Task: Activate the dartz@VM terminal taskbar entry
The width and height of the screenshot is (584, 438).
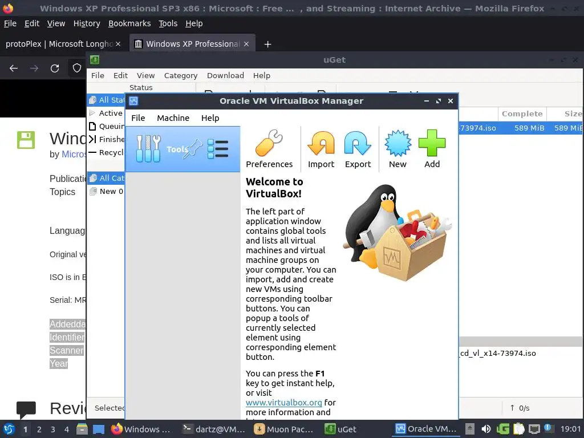Action: point(214,429)
